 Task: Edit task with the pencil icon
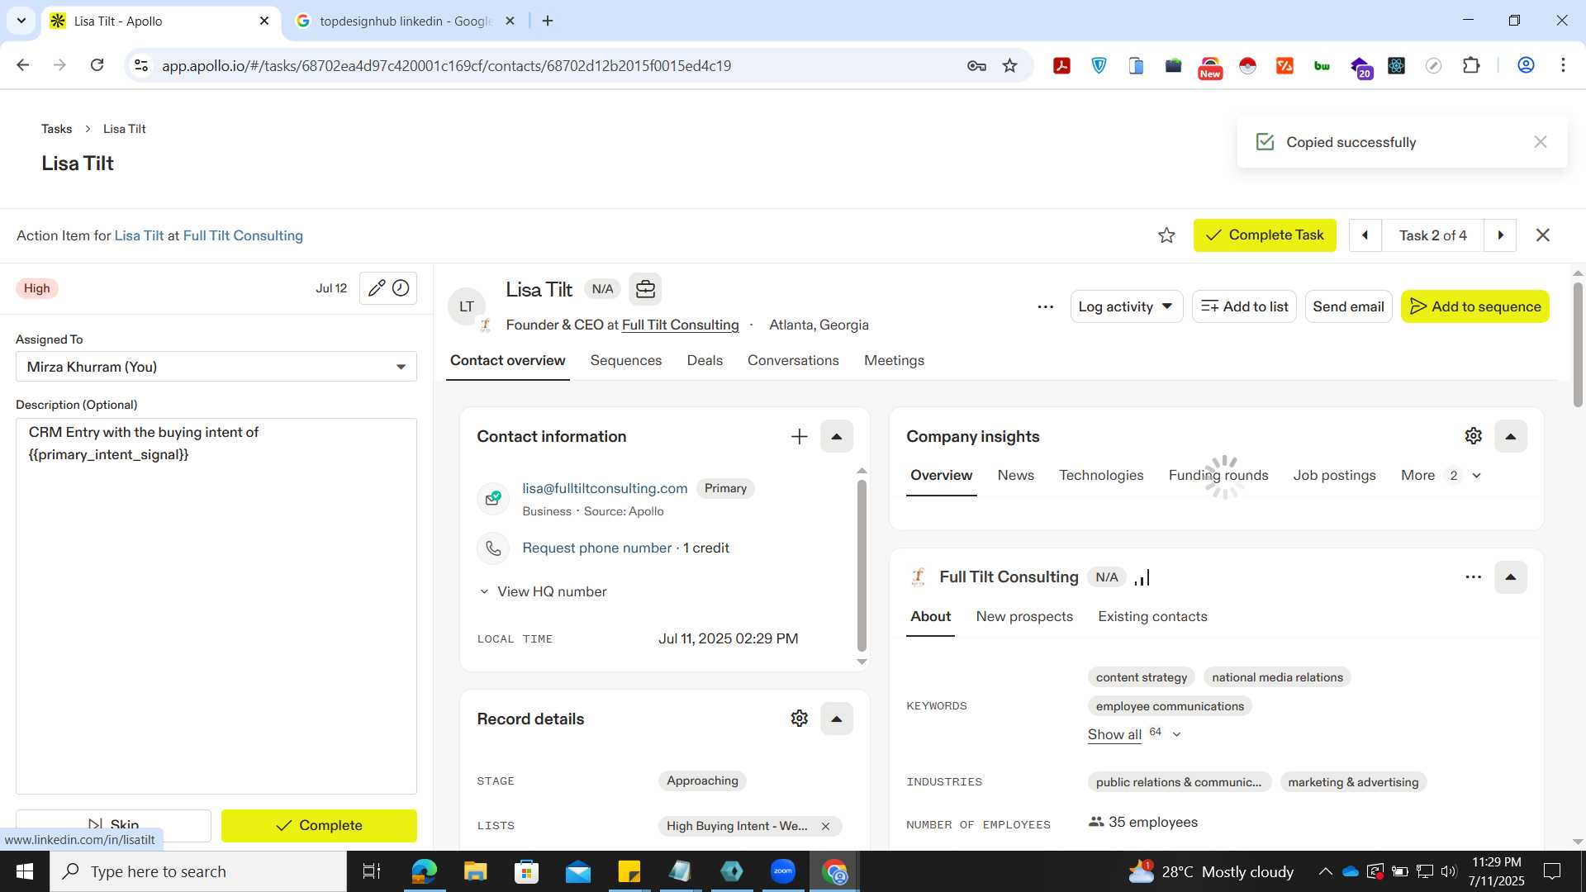pyautogui.click(x=376, y=288)
